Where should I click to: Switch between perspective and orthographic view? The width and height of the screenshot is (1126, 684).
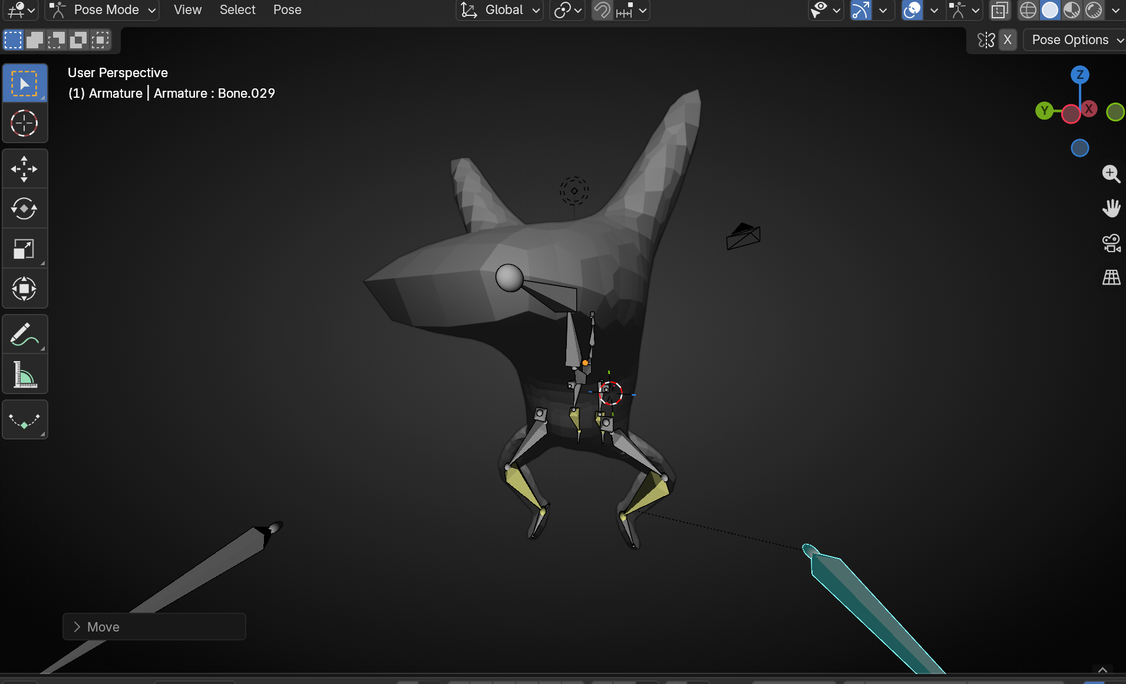tap(1111, 277)
